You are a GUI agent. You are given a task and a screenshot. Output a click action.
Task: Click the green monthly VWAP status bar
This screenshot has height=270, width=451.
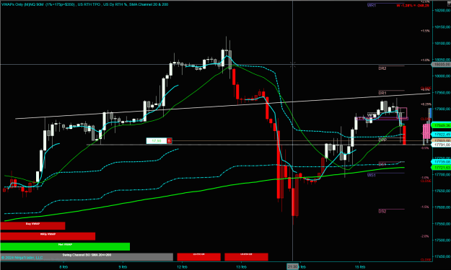tap(65, 246)
